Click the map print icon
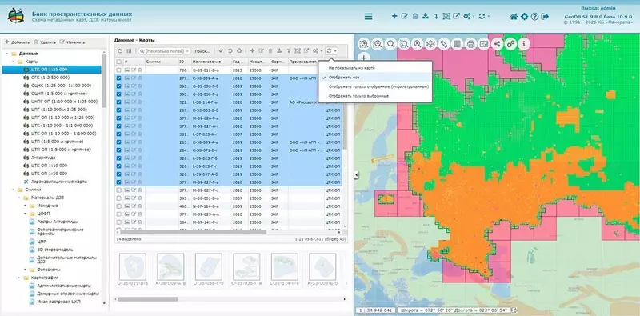The image size is (640, 316). pyautogui.click(x=470, y=44)
